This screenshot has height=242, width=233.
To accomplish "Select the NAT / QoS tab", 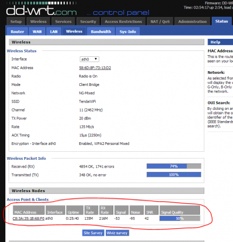I will click(160, 21).
